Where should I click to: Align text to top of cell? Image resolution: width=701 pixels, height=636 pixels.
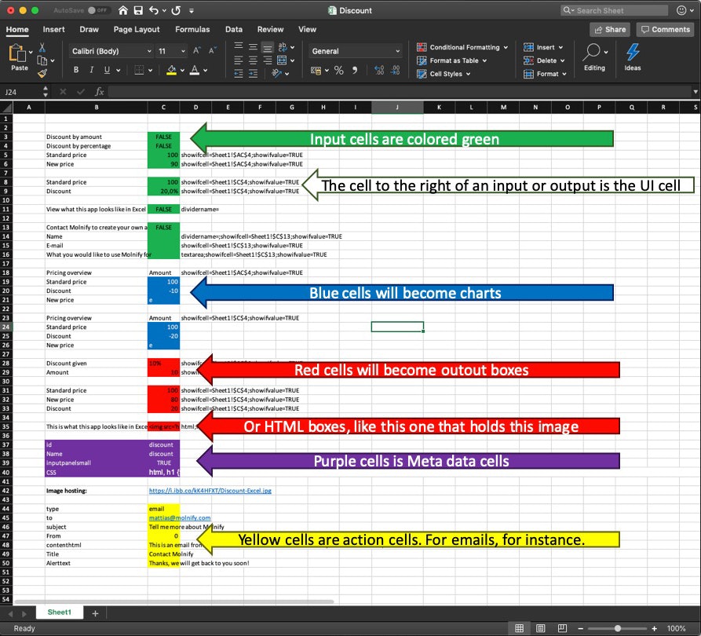[239, 46]
